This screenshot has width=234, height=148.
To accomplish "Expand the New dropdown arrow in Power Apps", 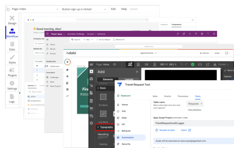I will coord(92,40).
